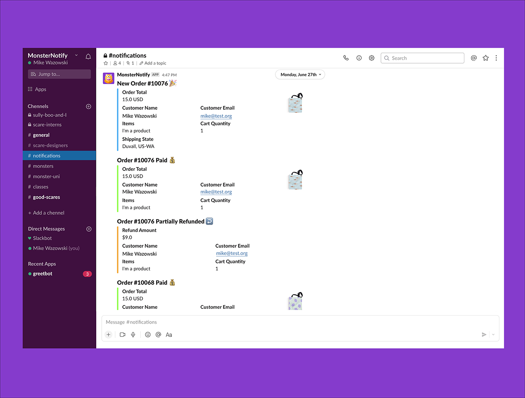Click the Message #notifications input

pos(300,322)
